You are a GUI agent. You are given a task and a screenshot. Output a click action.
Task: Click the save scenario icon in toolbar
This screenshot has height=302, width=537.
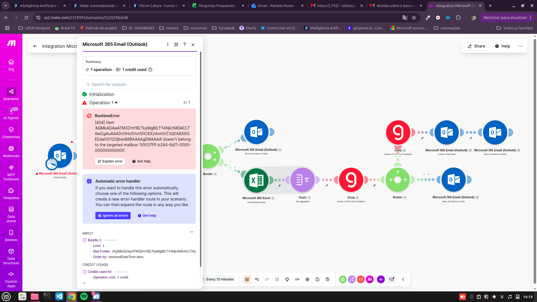pyautogui.click(x=247, y=279)
